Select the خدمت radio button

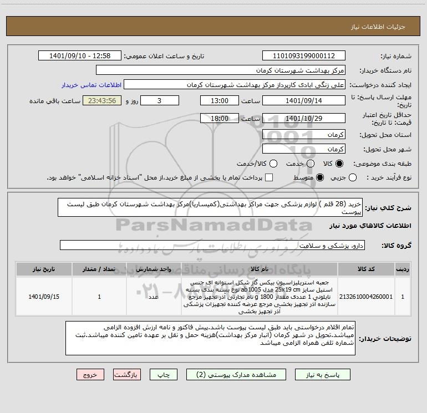(311, 164)
